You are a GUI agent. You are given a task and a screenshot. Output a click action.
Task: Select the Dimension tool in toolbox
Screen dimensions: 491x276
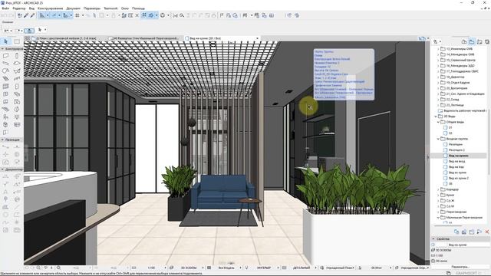(5, 176)
